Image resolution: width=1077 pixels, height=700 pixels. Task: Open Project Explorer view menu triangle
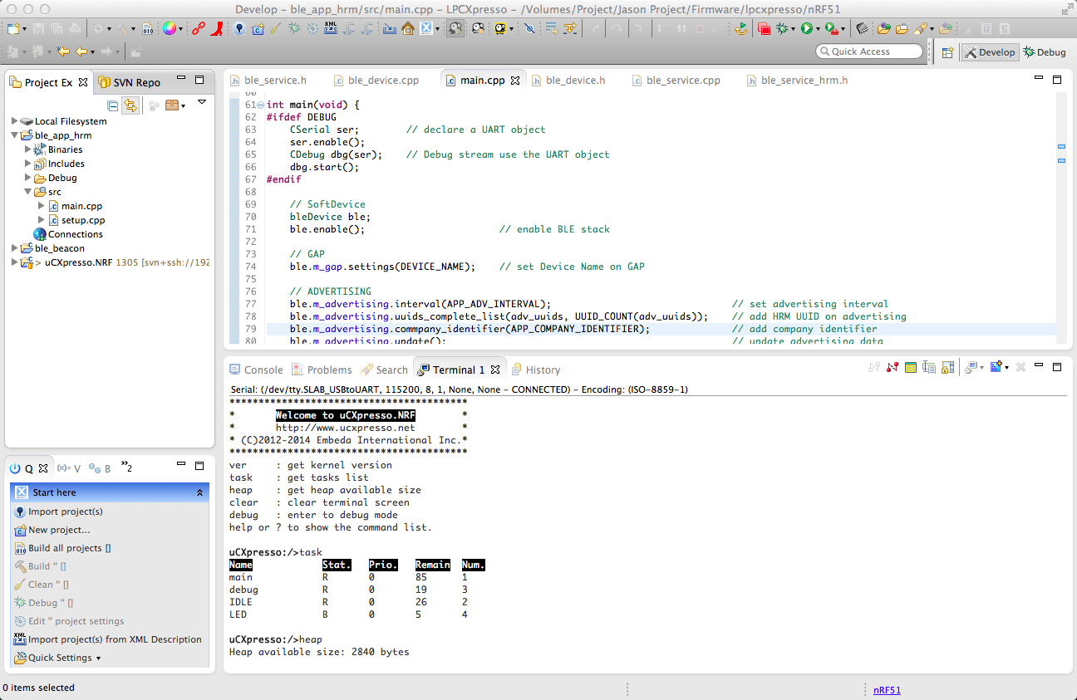point(201,103)
